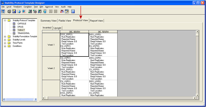
Task: Click the blue diamond red minus icon
Action: pyautogui.click(x=24, y=11)
